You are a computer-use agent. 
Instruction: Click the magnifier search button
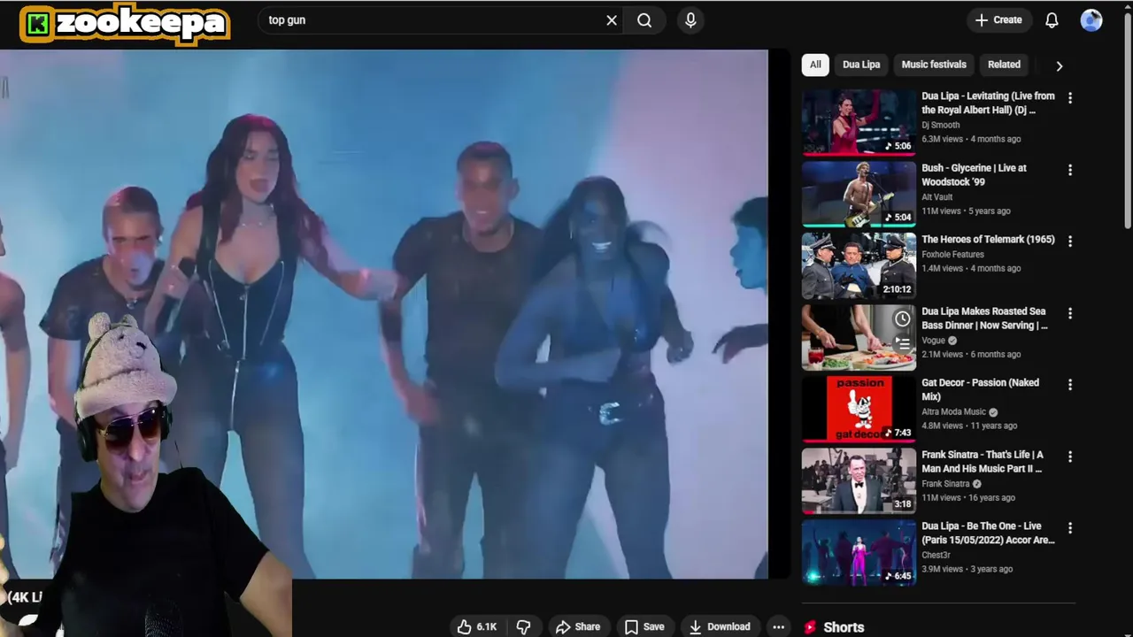tap(644, 20)
